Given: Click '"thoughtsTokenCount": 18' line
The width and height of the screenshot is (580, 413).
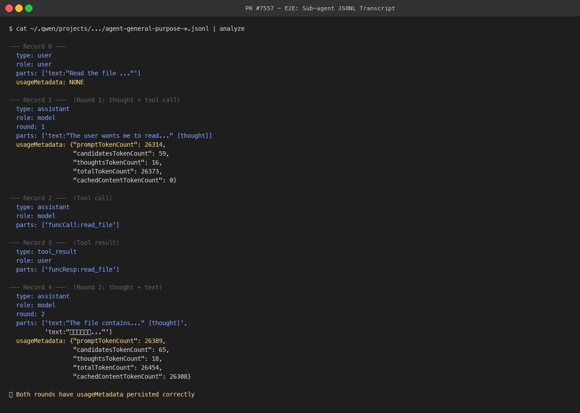Looking at the screenshot, I should point(118,359).
